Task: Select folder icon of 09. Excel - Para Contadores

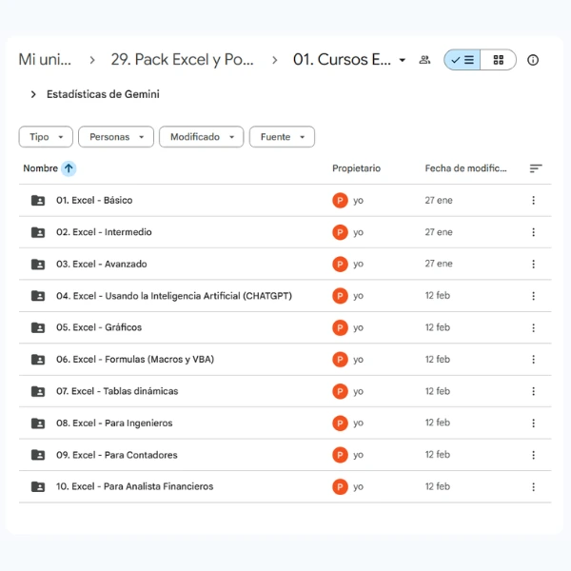Action: [38, 455]
